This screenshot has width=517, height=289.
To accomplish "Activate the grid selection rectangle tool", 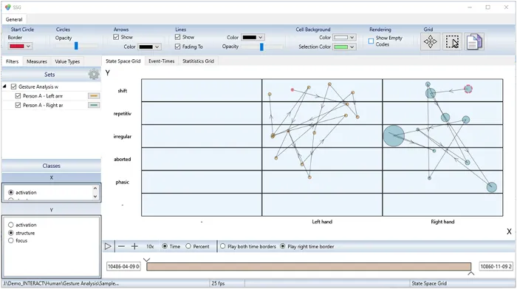I will [x=452, y=42].
